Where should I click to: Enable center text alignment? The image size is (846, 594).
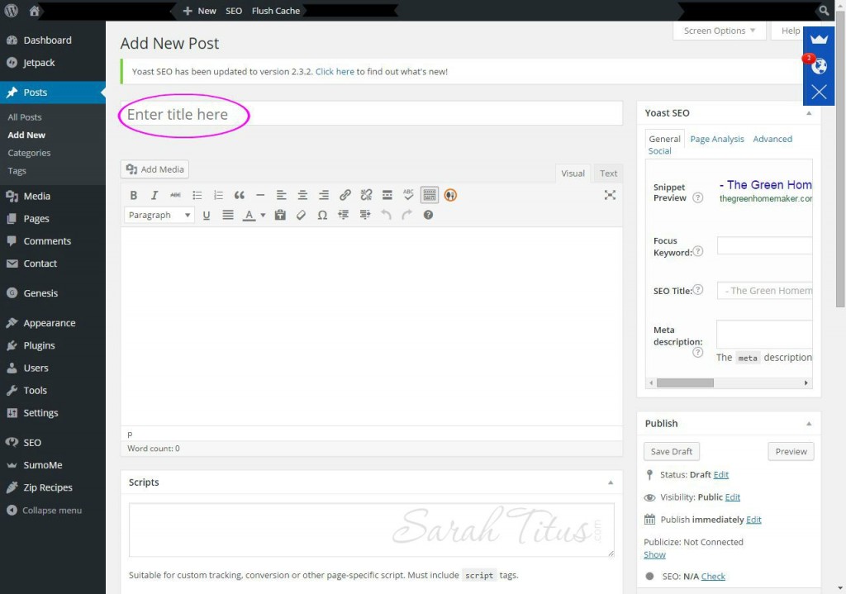(302, 195)
